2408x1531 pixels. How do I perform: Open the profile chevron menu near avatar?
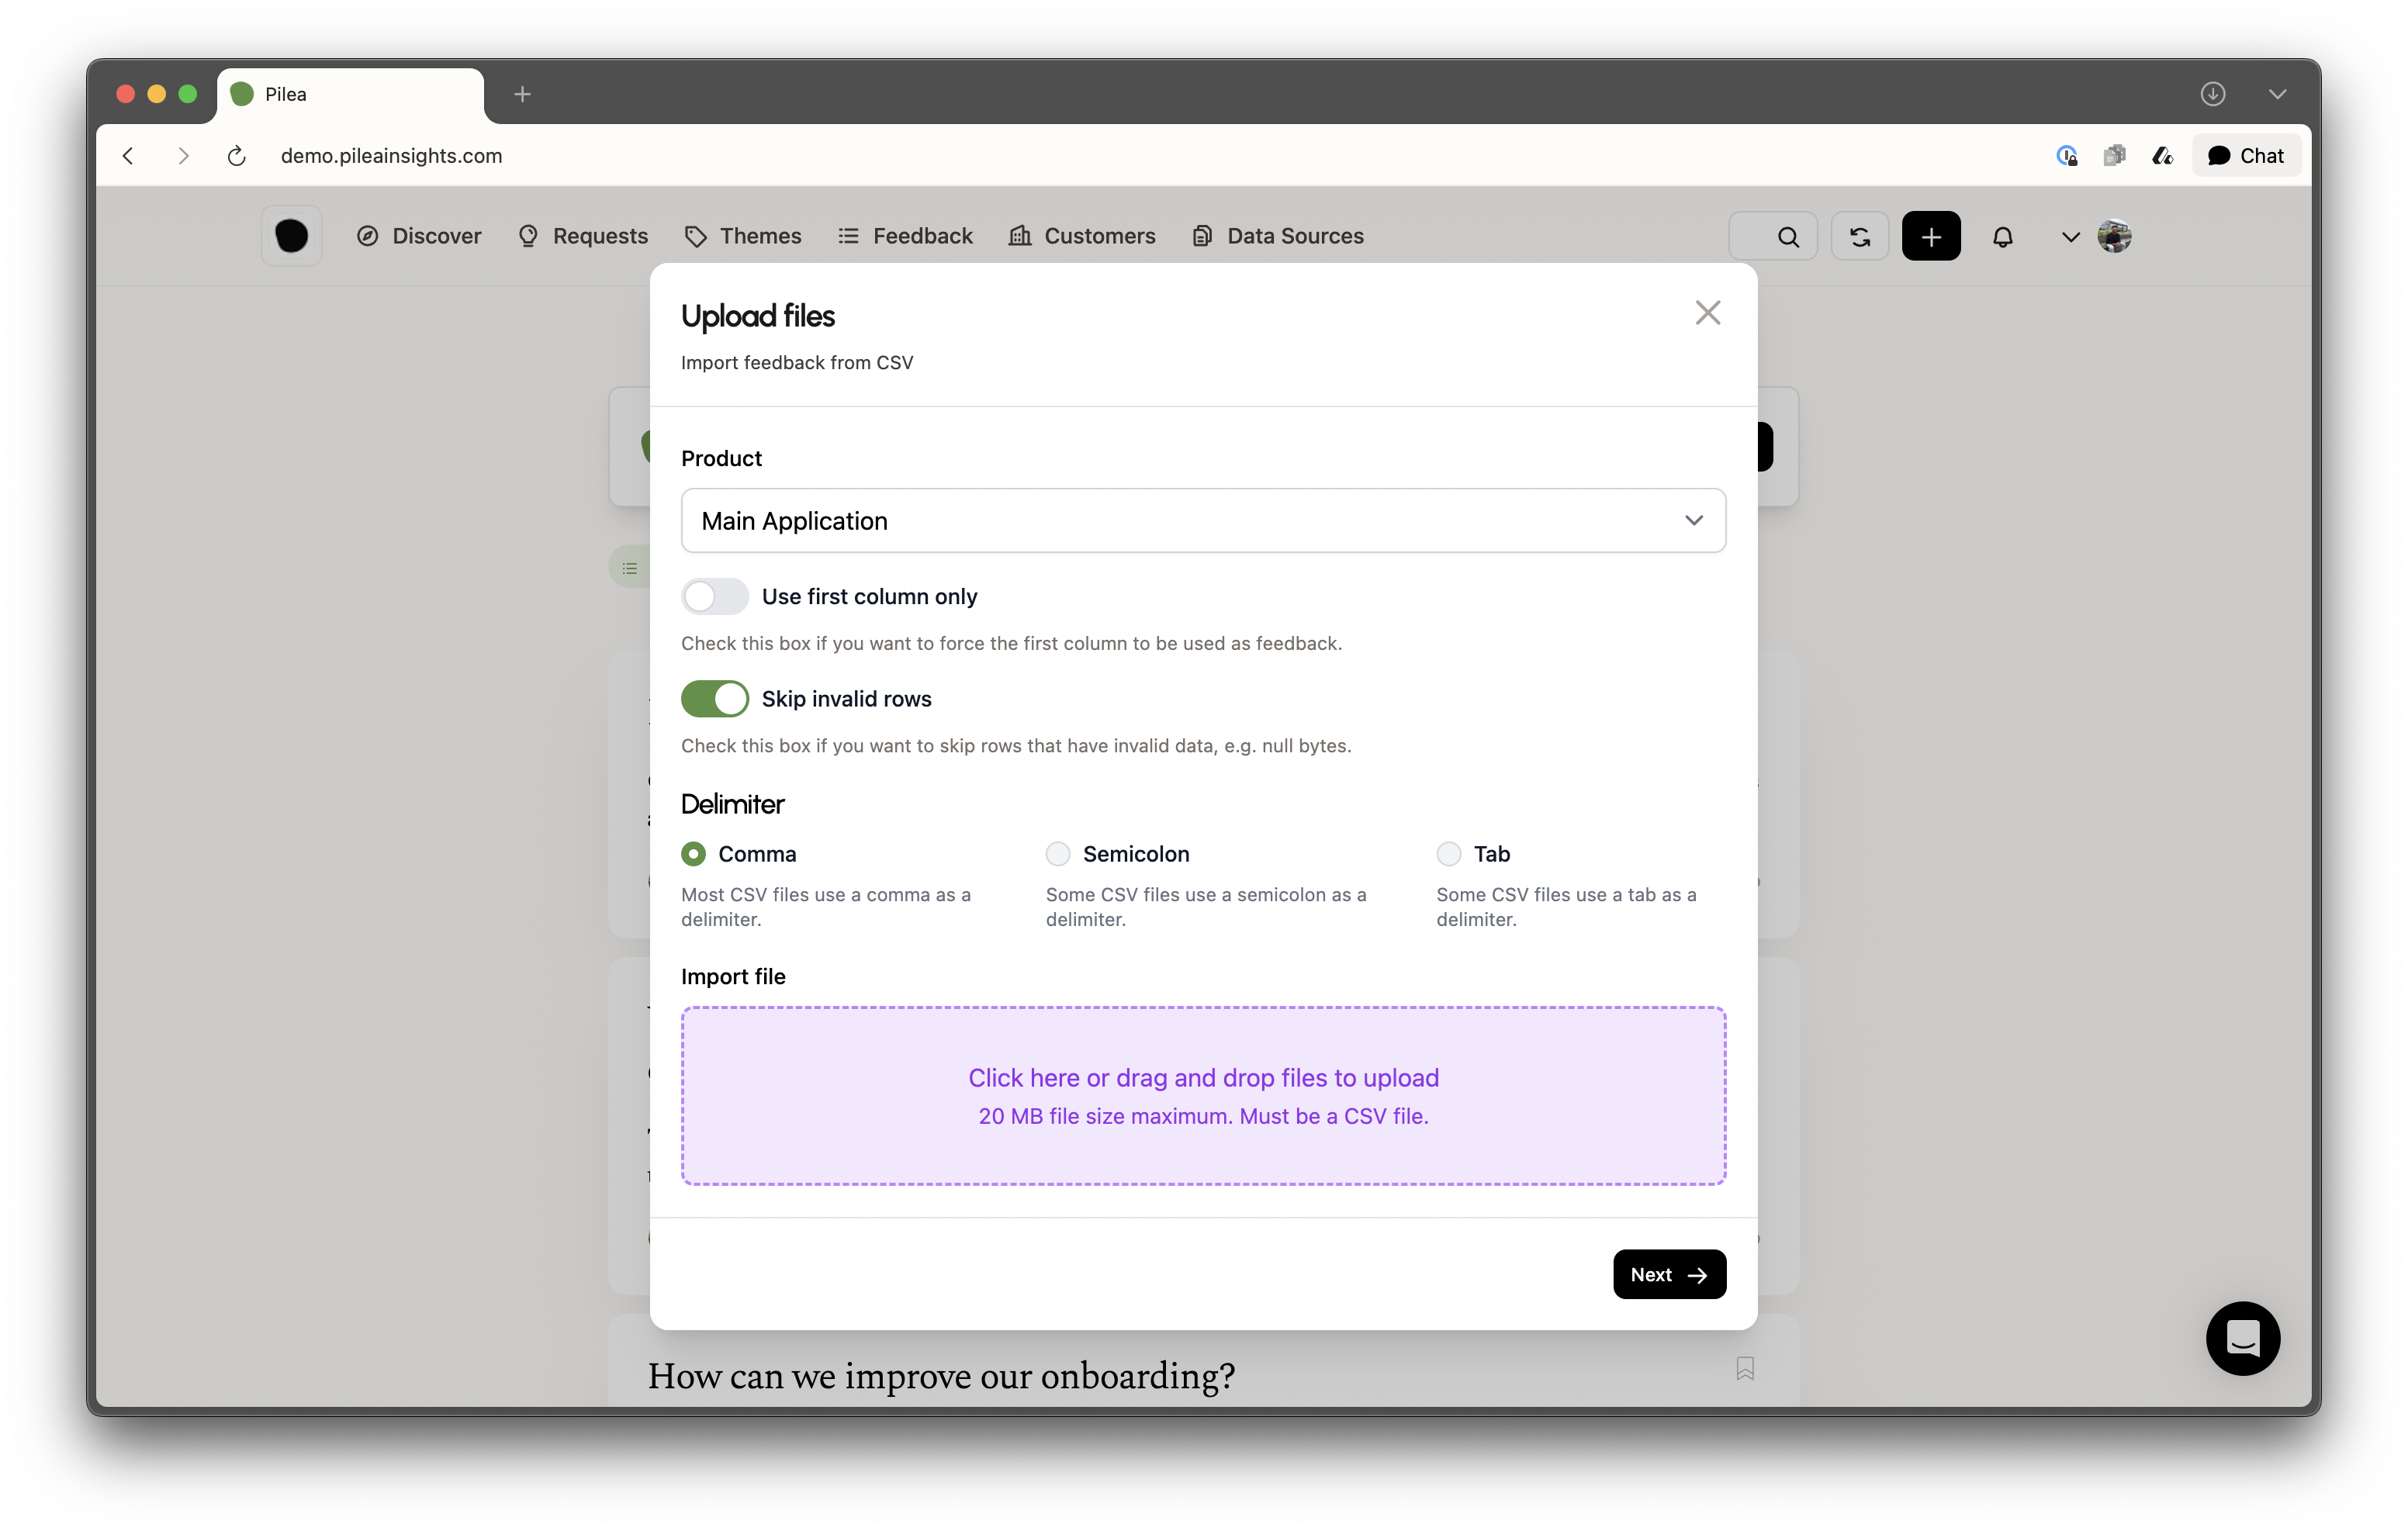2070,237
